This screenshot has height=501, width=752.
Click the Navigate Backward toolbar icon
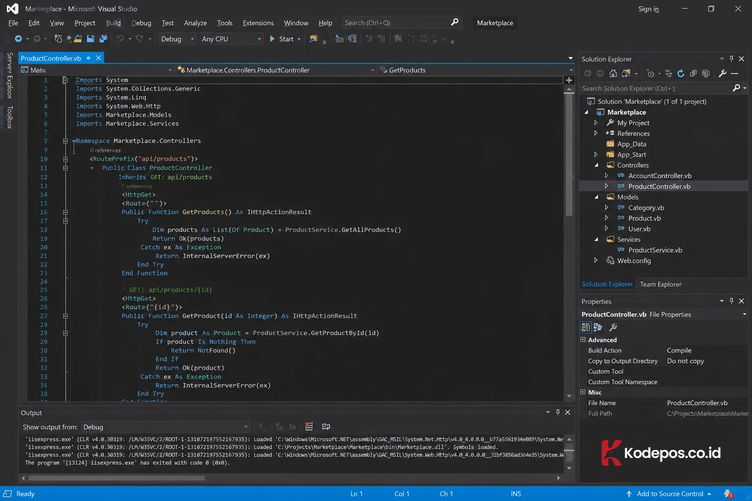tap(18, 39)
